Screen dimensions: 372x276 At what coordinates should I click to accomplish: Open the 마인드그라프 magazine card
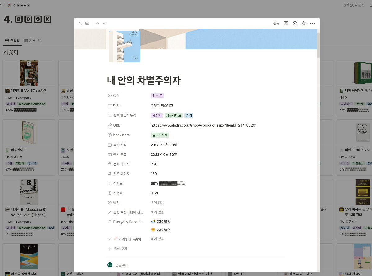[x=354, y=147]
